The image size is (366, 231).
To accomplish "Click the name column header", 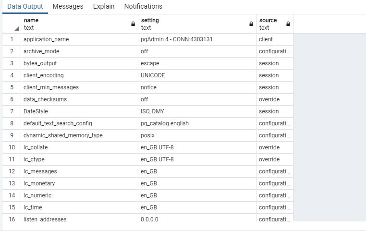I will point(72,24).
